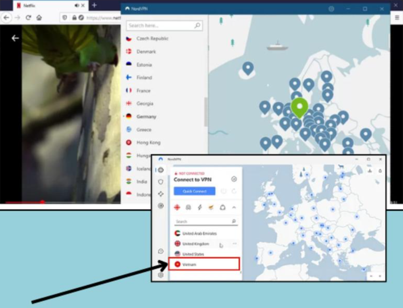Viewport: 403px width, 308px height.
Task: Connect to Finland server
Action: pos(144,78)
